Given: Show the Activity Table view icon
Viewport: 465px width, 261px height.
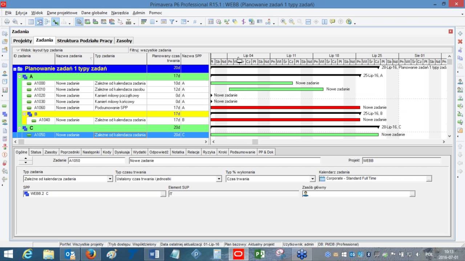Looking at the screenshot, I should [x=31, y=22].
